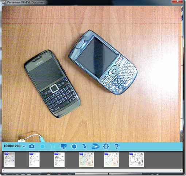Capture a snapshot with the camera icon
Image resolution: width=186 pixels, height=176 pixels.
(32, 146)
